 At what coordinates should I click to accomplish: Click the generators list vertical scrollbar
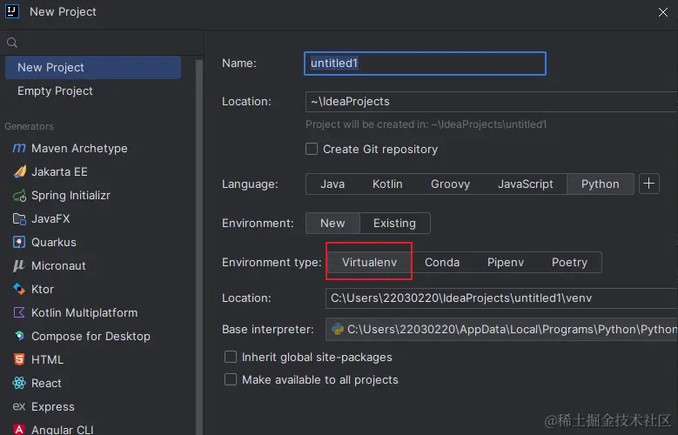point(199,246)
